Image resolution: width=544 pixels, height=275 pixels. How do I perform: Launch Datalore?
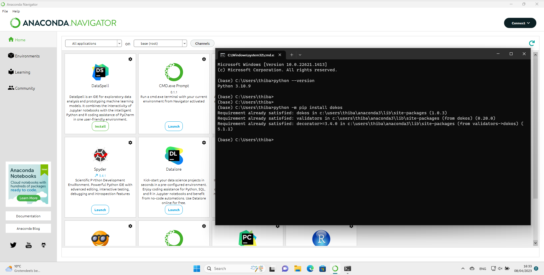[x=174, y=210]
